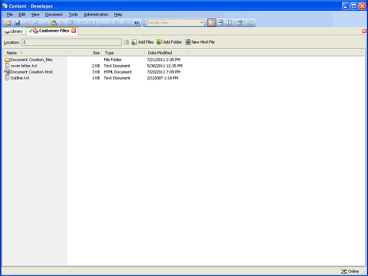Screen dimensions: 368x276
Task: Sort by the Size column header
Action: pos(85,53)
